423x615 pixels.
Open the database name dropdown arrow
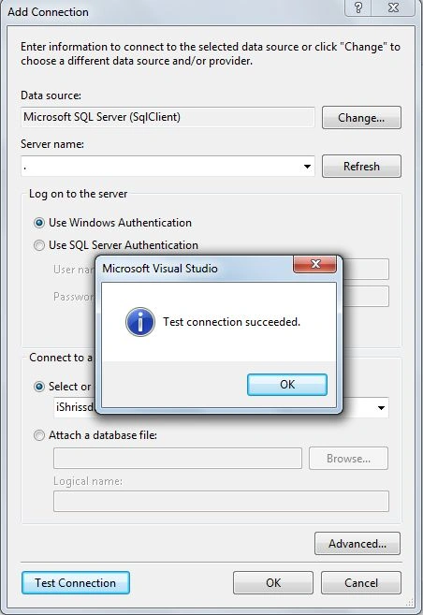point(381,408)
